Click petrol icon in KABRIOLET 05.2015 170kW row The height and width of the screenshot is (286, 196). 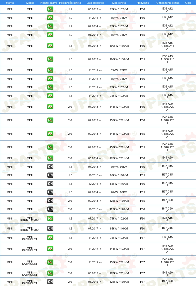[50, 273]
